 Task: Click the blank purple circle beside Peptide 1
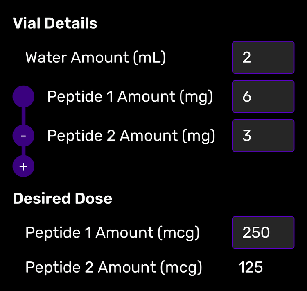[x=23, y=97]
